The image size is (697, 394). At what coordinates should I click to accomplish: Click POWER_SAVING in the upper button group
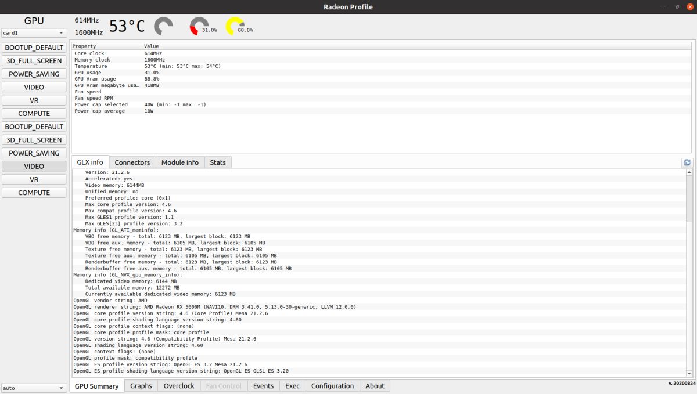pos(34,74)
